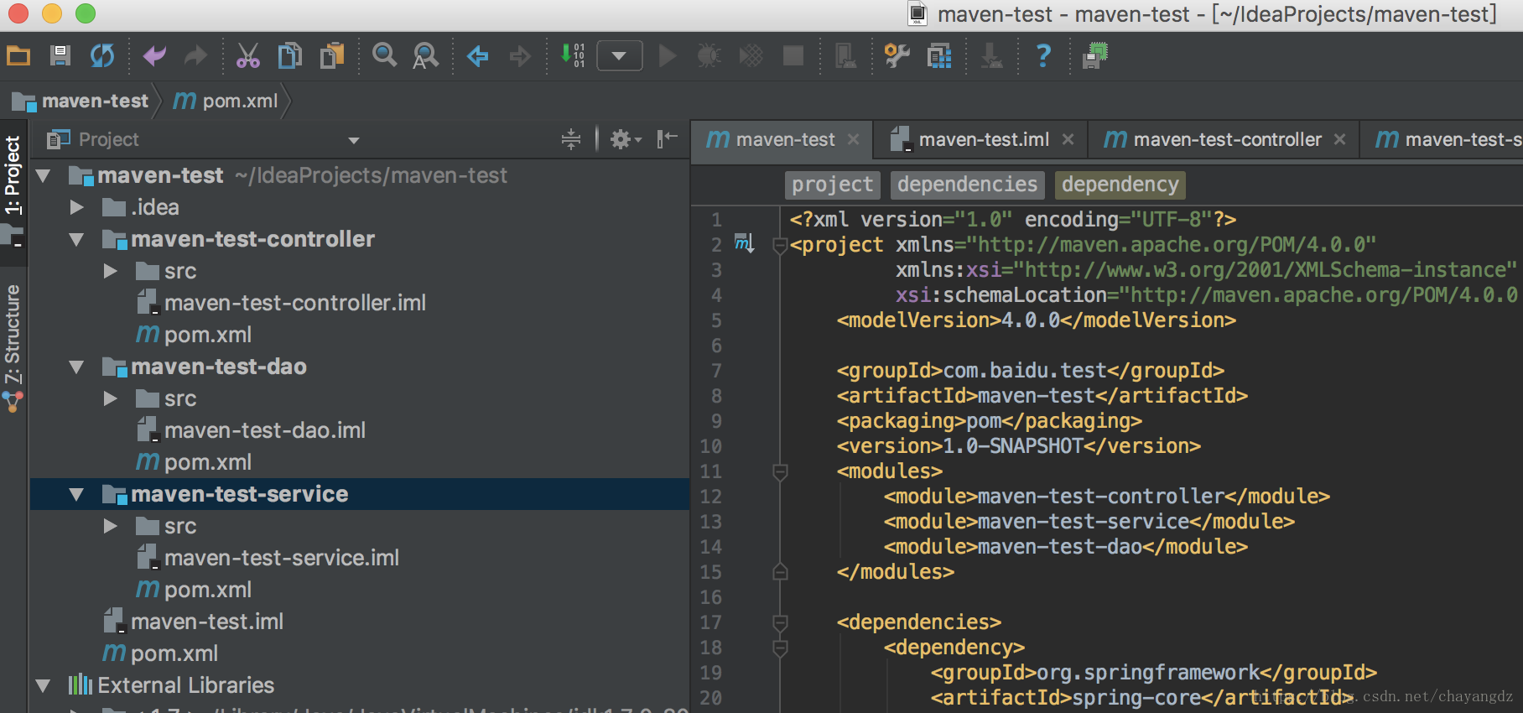
Task: Collapse the maven-test-dao module
Action: click(77, 367)
